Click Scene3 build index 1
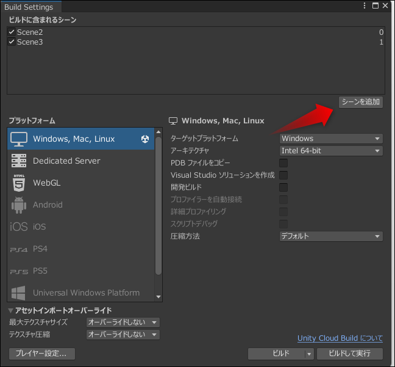This screenshot has width=395, height=367. (x=382, y=42)
